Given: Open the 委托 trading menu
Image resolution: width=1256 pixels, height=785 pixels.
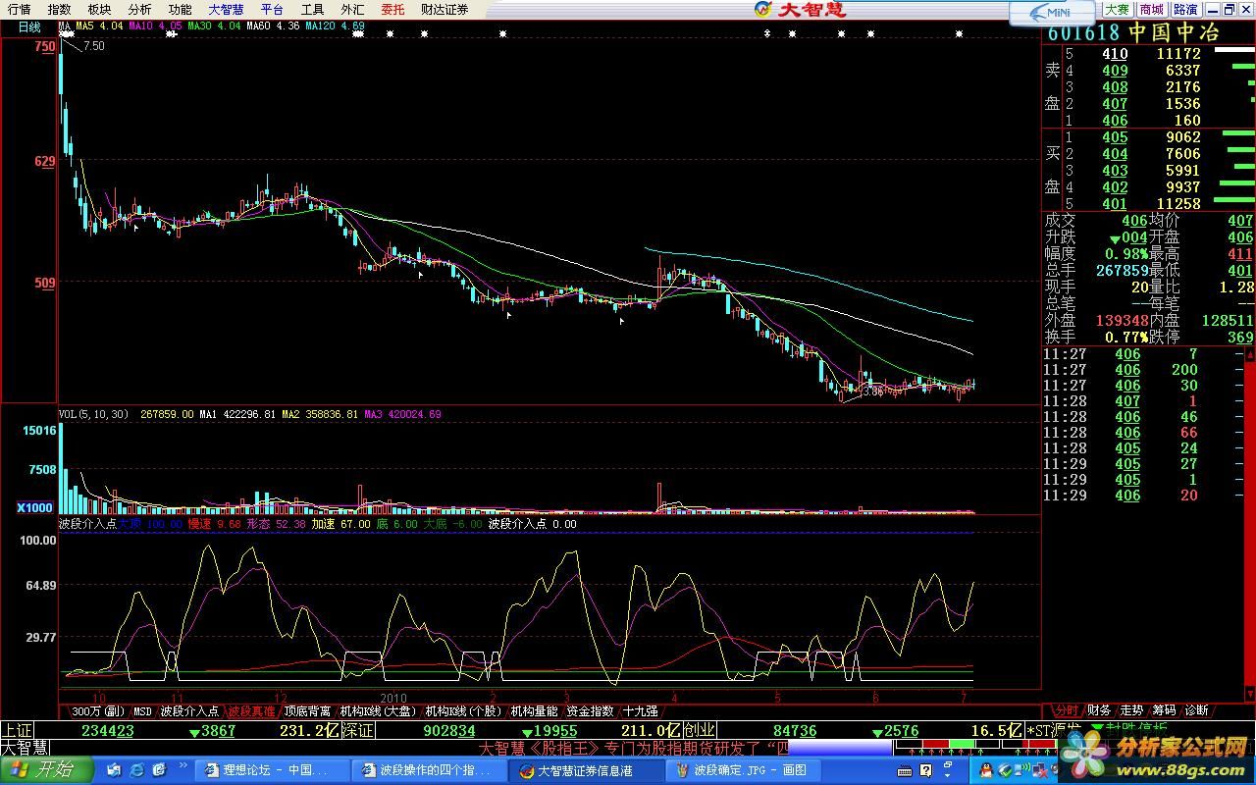Looking at the screenshot, I should pyautogui.click(x=392, y=9).
